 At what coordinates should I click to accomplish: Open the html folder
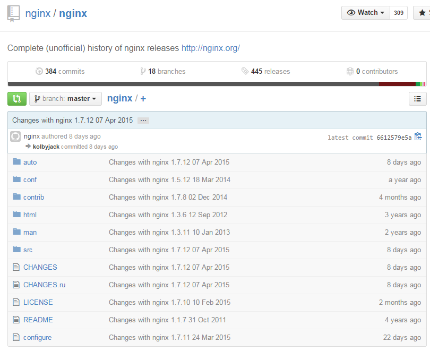pos(30,215)
